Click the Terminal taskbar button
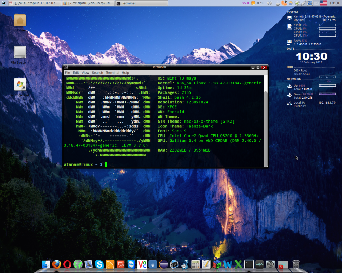The height and width of the screenshot is (273, 342). pos(142,3)
